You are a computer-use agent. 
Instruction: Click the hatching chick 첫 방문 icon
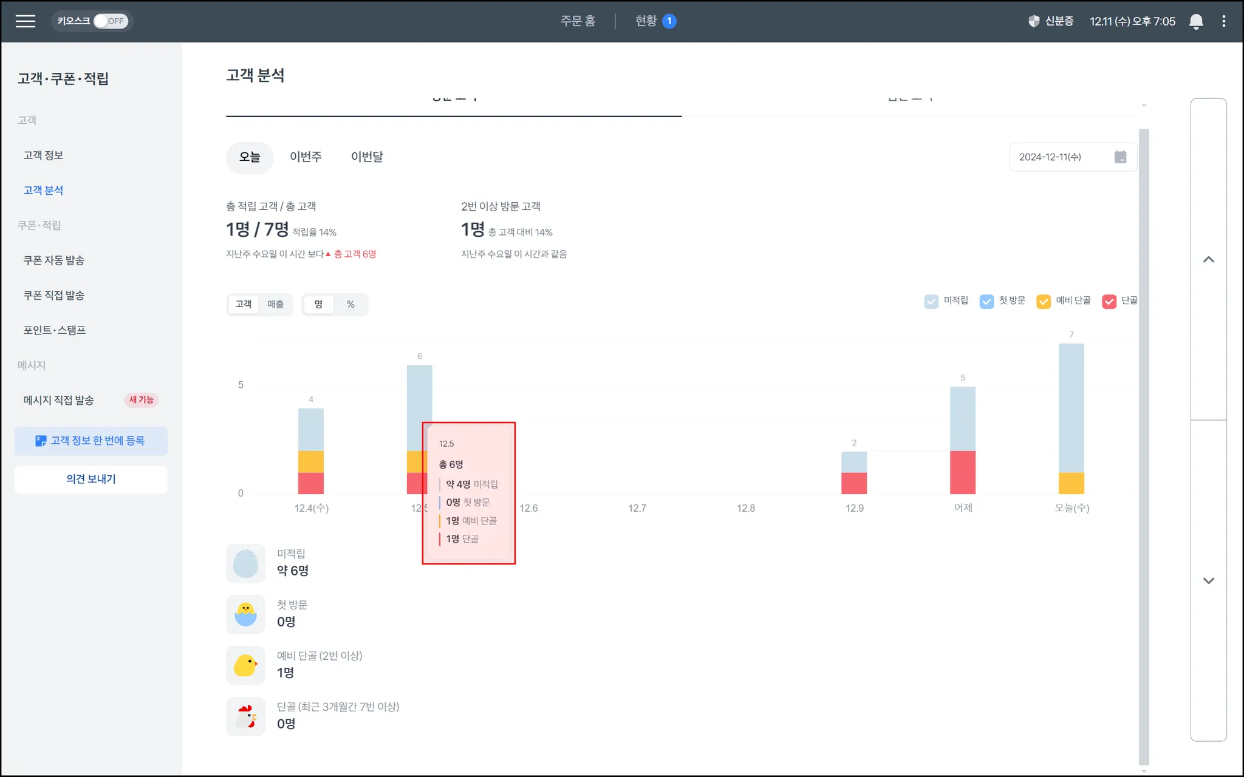[x=245, y=614]
